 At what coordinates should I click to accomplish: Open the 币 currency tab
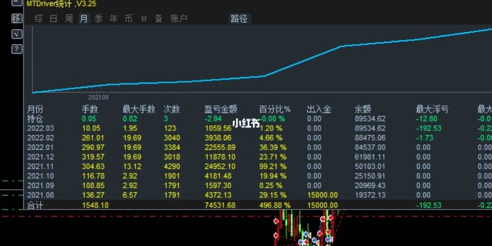point(128,19)
